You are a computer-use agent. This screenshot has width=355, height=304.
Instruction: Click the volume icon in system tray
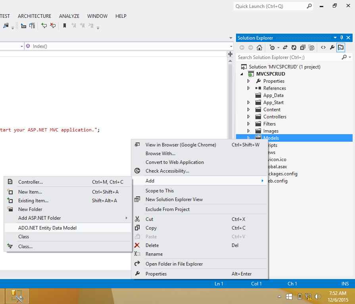(x=318, y=296)
